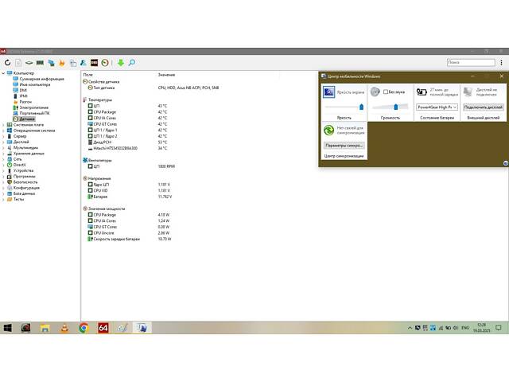This screenshot has width=509, height=382.
Task: Click the user figure toolbar icon
Action: coord(84,62)
